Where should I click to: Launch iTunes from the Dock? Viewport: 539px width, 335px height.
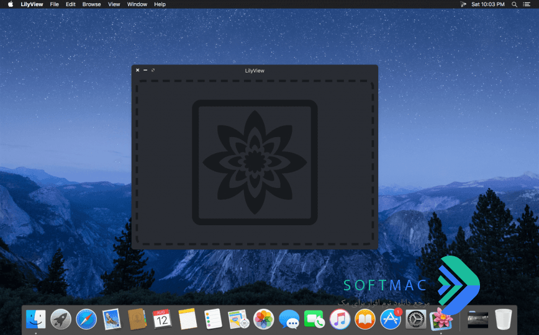coord(340,319)
